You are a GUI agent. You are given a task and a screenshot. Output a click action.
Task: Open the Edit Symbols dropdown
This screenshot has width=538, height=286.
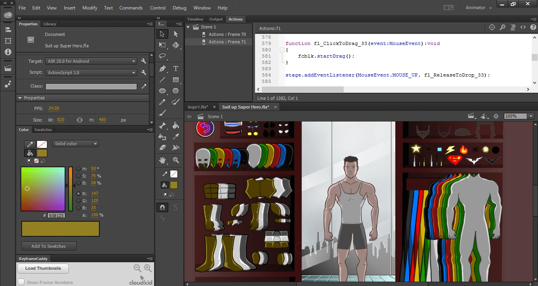(x=485, y=116)
